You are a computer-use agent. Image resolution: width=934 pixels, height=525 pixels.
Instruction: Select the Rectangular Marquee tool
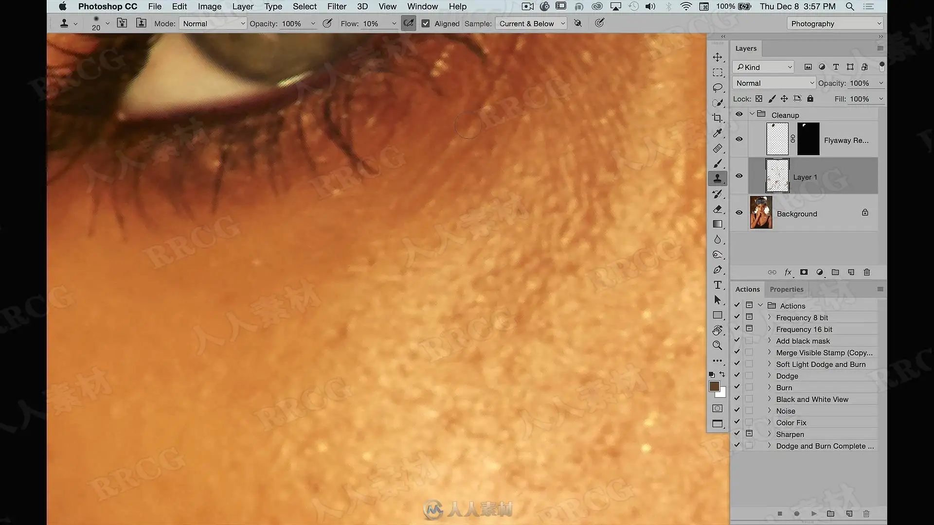(718, 73)
